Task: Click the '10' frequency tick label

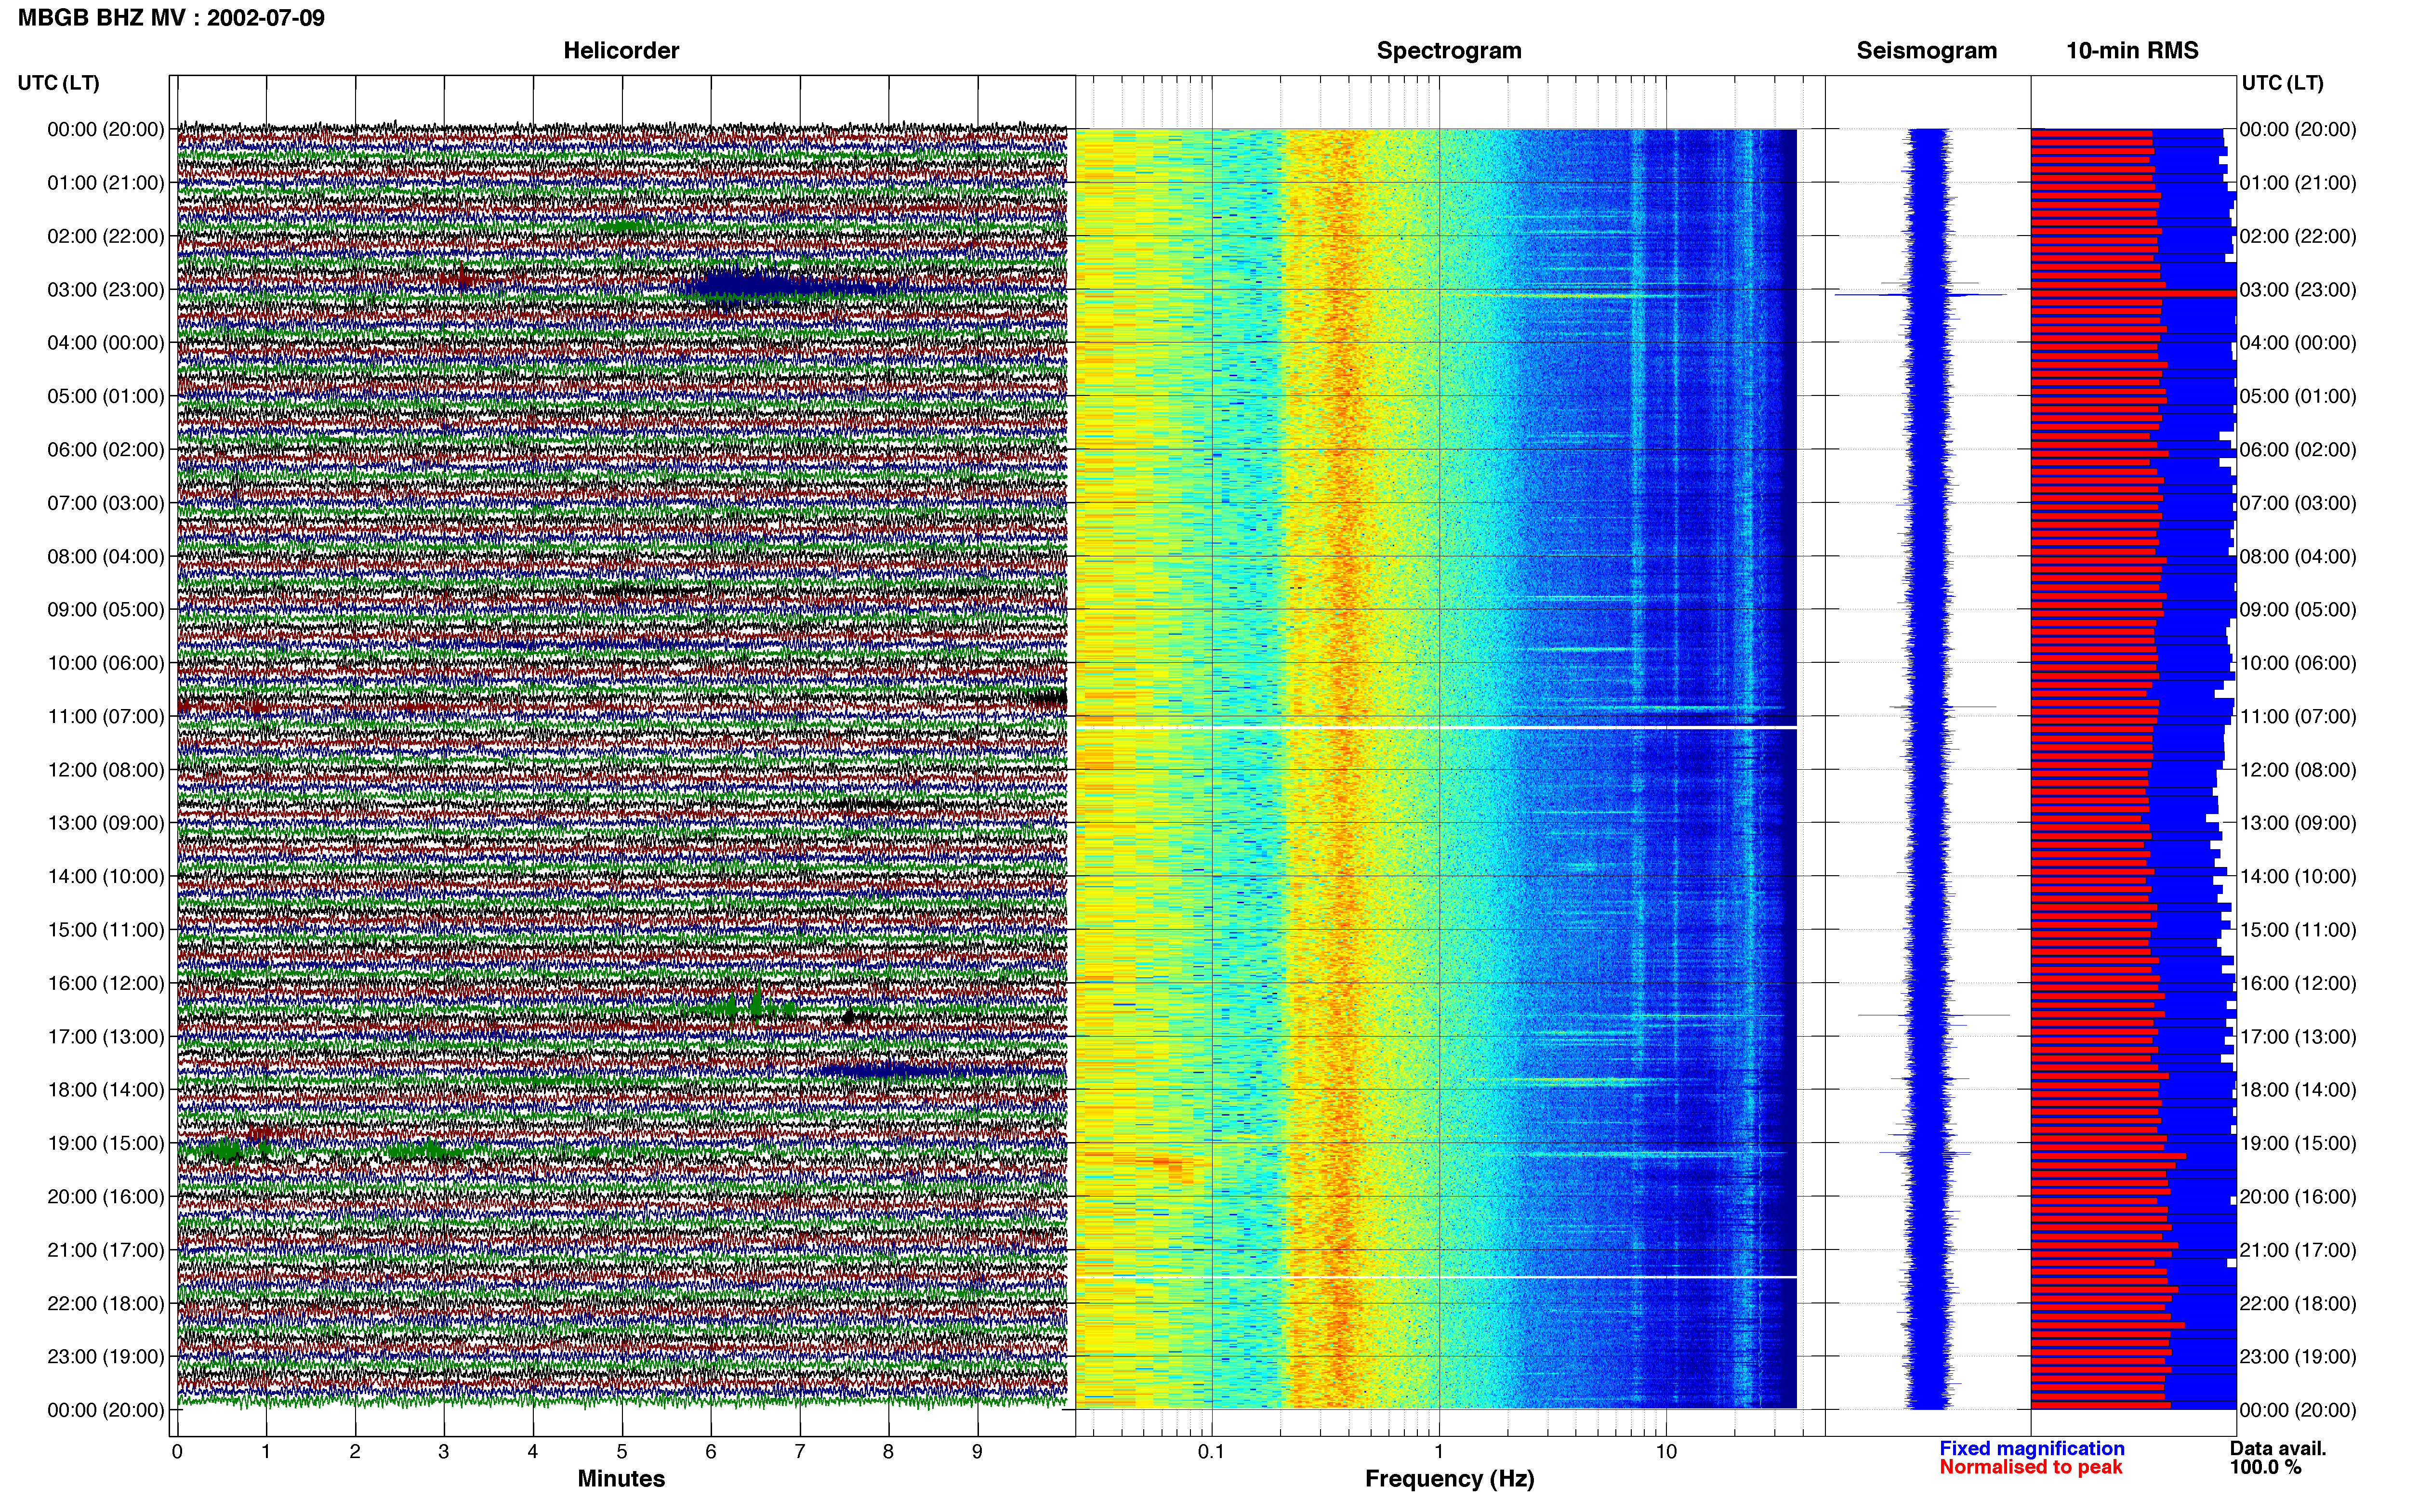Action: 1666,1451
